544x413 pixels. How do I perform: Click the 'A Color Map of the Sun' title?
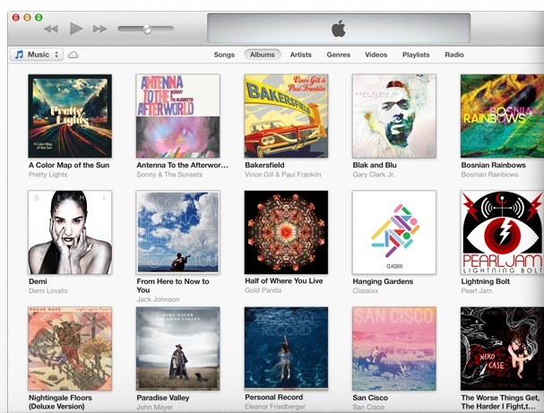pos(69,165)
